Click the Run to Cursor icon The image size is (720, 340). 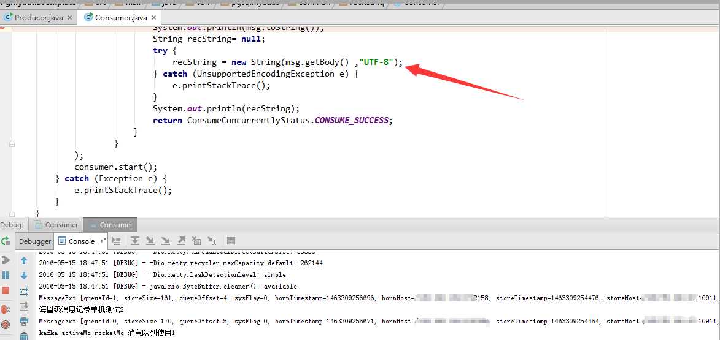point(212,241)
